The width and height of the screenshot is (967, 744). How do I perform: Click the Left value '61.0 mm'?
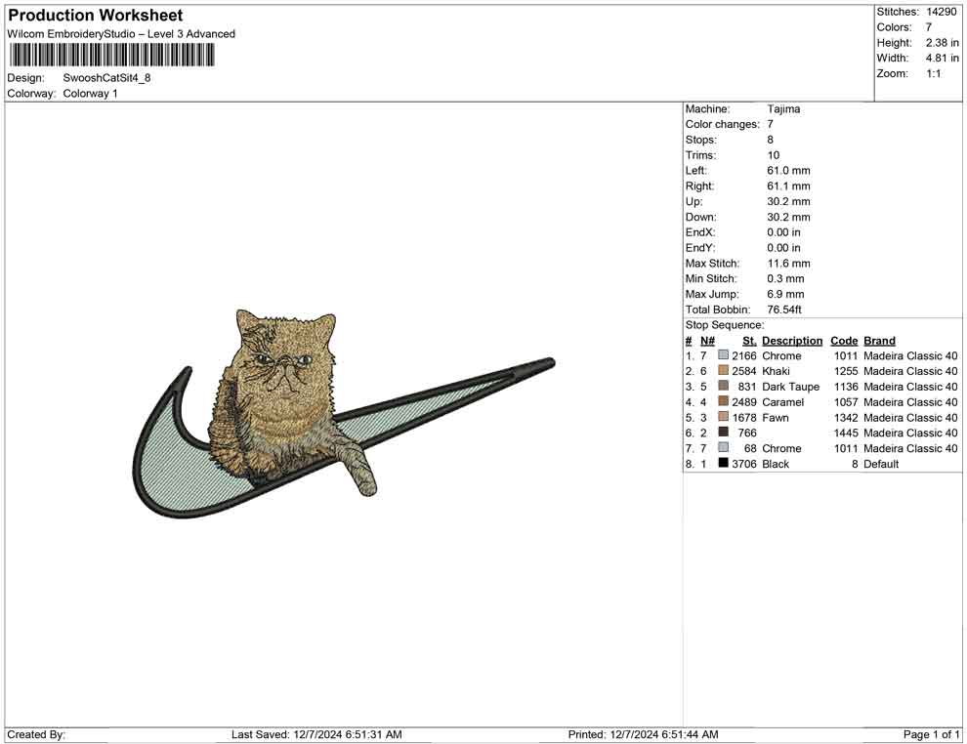[x=789, y=171]
